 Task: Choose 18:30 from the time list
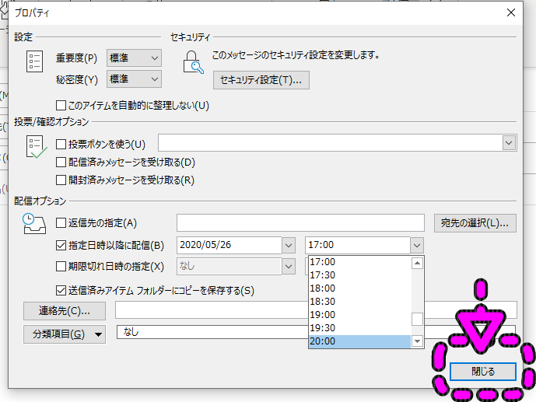click(x=359, y=302)
